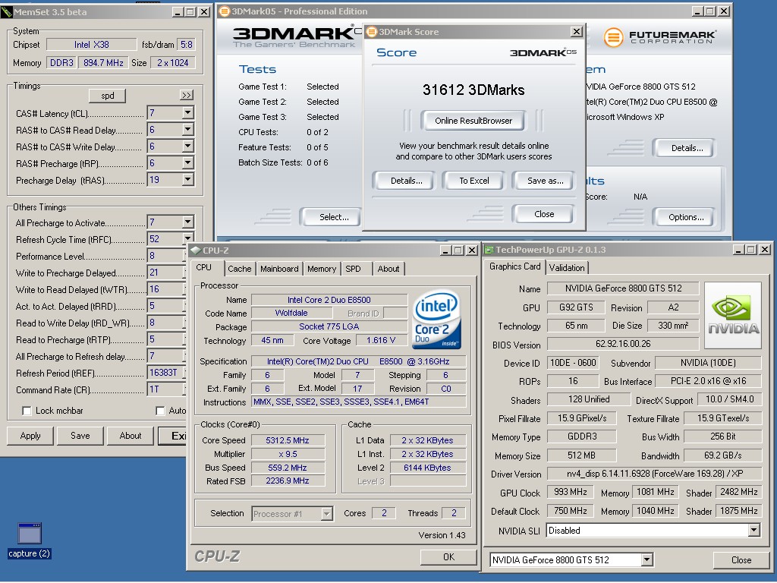Click the CPU-Z title bar icon

pos(197,251)
